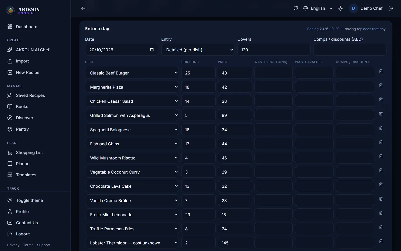Image resolution: width=401 pixels, height=251 pixels.
Task: Click the Support link
Action: 44,245
